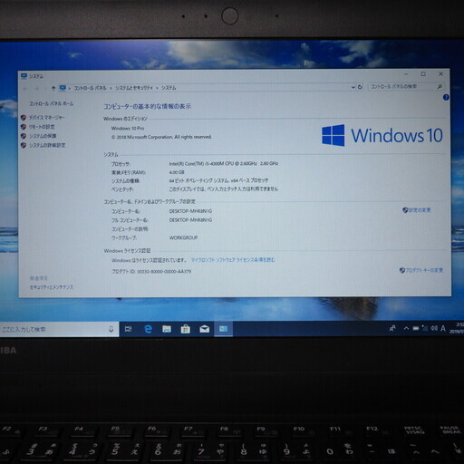Image resolution: width=464 pixels, height=464 pixels.
Task: Click the Forward arrow navigation button
Action: tap(36, 88)
